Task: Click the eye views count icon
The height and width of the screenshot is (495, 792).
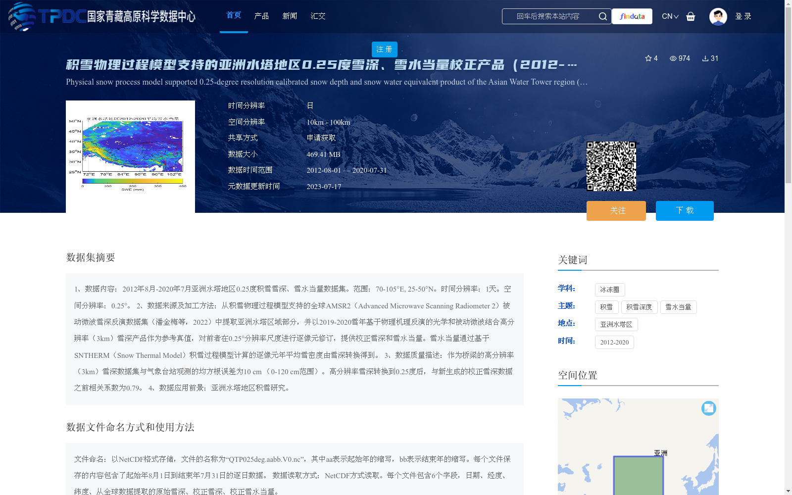Action: 673,58
